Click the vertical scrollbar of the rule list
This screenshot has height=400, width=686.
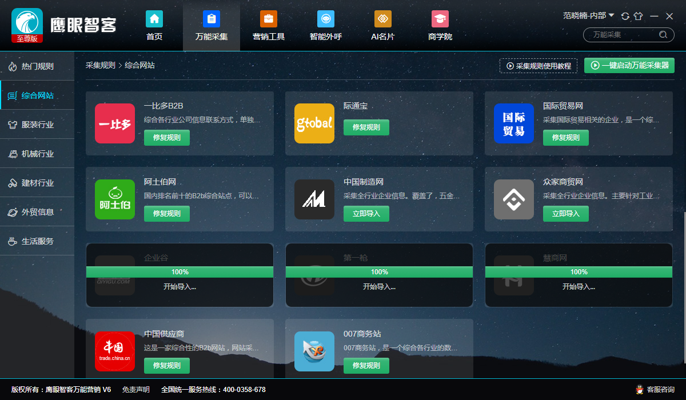(684, 287)
